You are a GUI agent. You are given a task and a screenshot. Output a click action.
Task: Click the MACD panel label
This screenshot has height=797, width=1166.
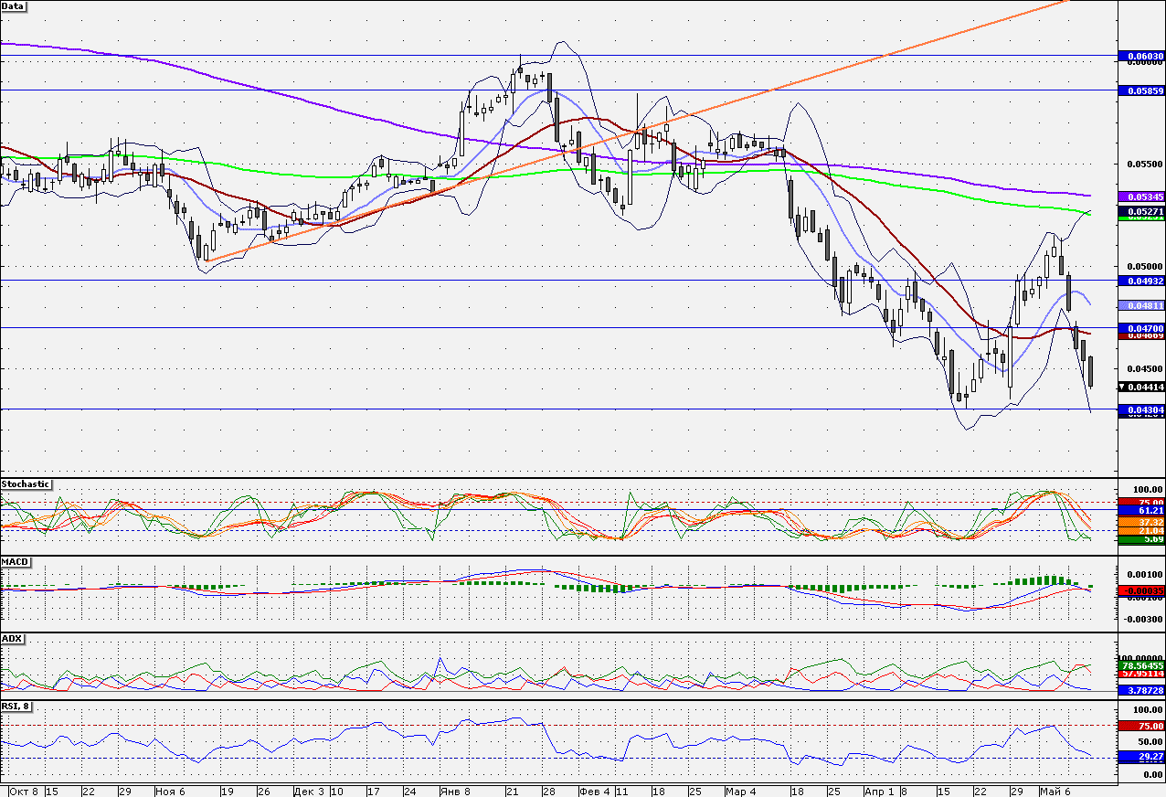pos(14,561)
